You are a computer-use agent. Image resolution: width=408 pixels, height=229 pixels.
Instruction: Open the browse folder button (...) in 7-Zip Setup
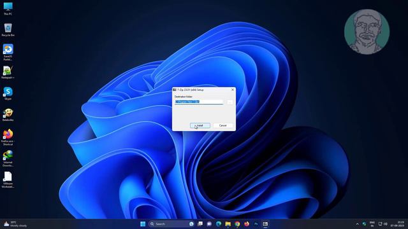point(229,102)
